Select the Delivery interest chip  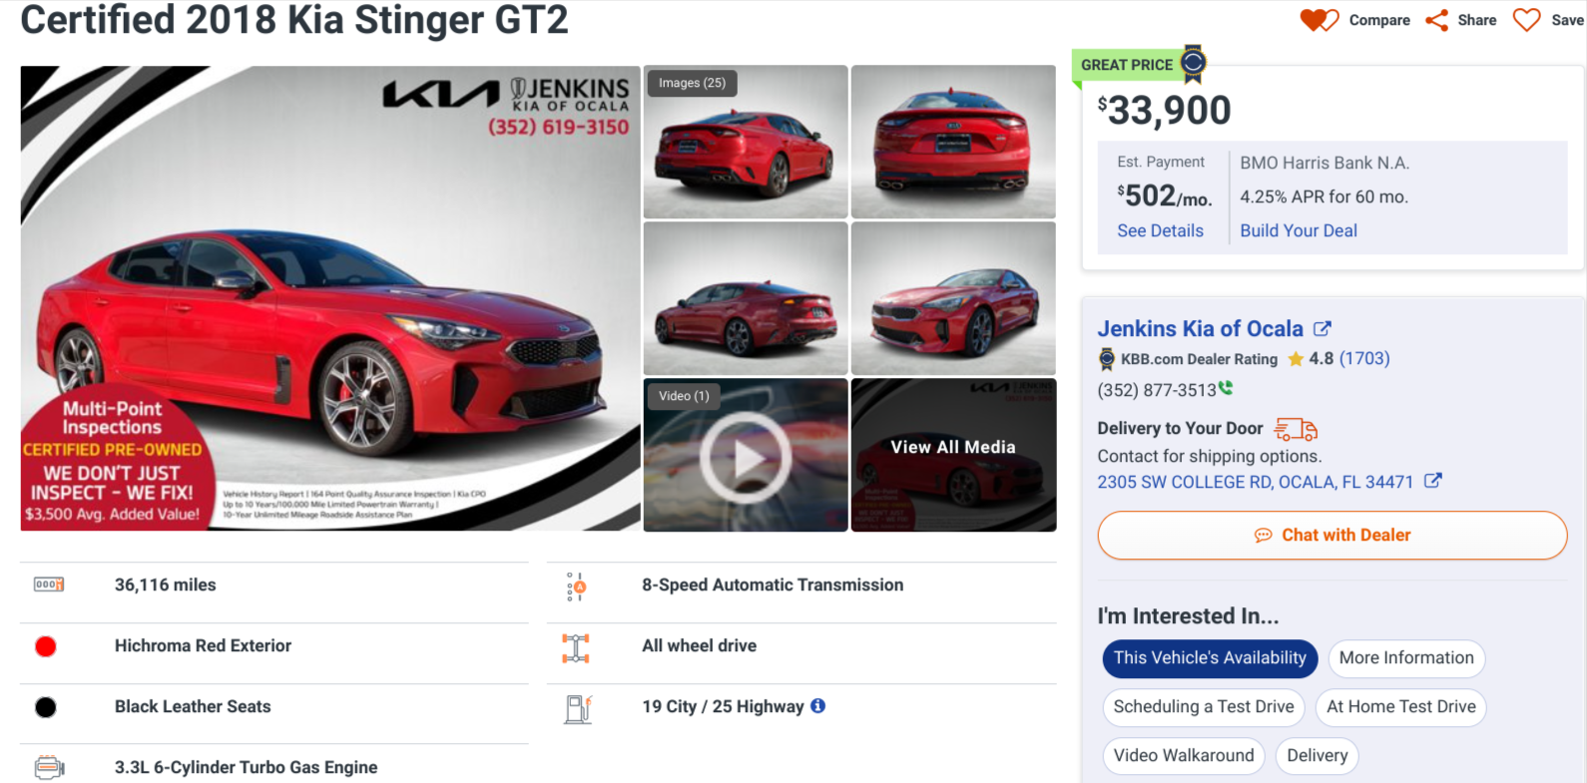[x=1317, y=756]
